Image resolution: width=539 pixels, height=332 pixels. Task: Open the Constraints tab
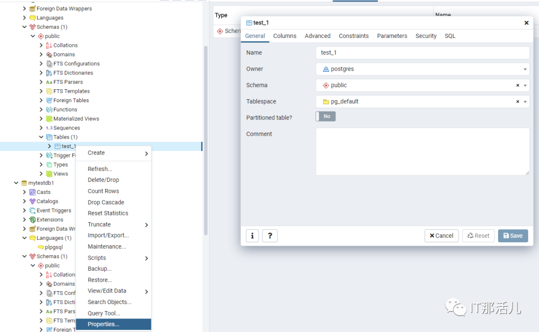coord(353,36)
